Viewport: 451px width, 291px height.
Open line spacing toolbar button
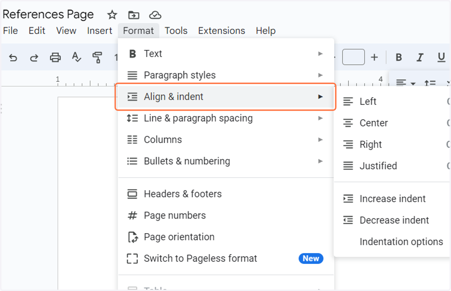(x=430, y=83)
